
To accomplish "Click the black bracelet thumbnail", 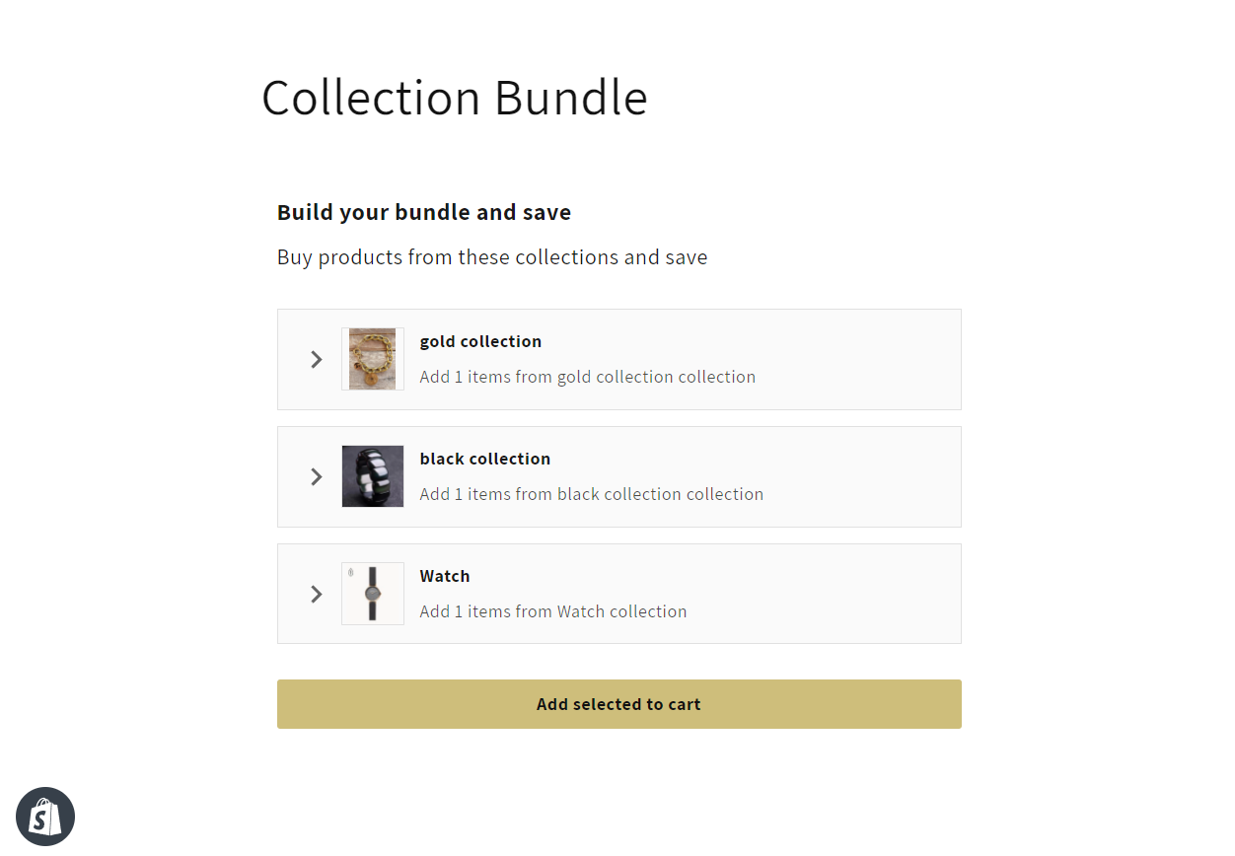I will click(x=373, y=476).
